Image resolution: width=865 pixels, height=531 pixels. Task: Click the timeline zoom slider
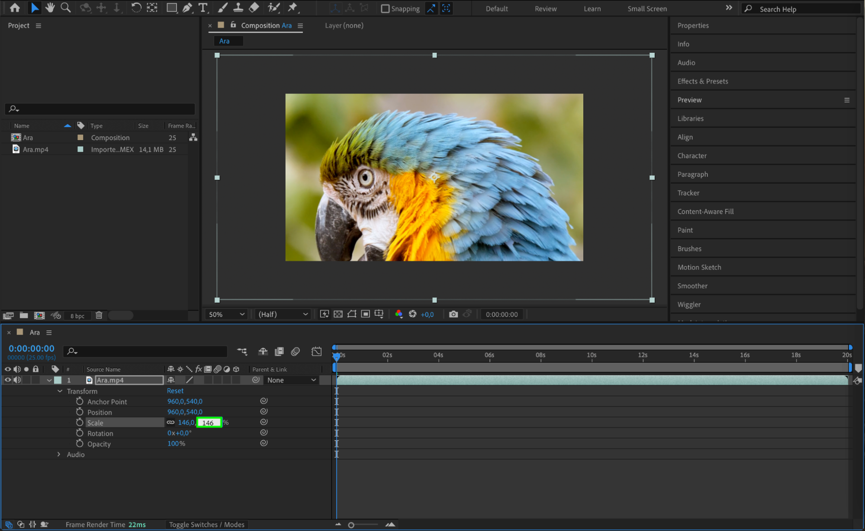point(351,525)
